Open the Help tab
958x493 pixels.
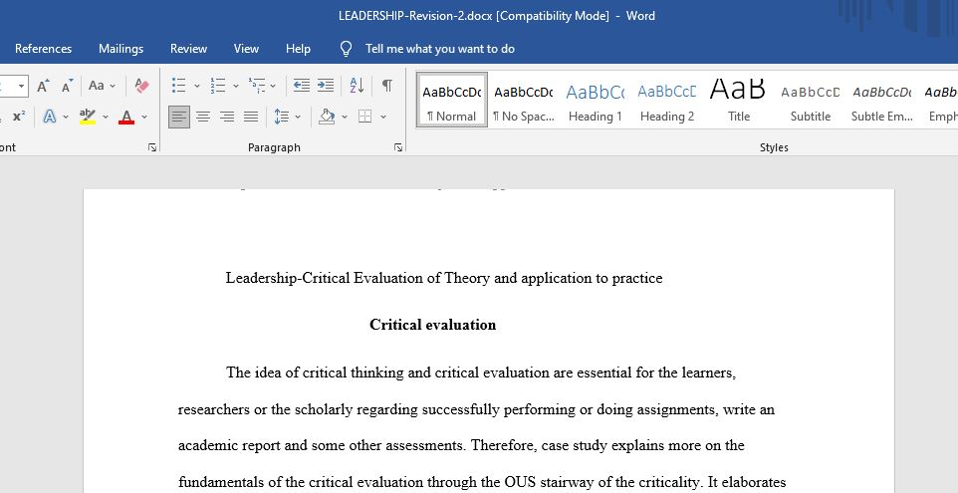298,48
